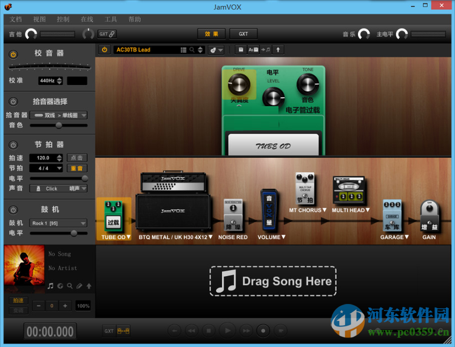Click the 音色 tone slider handle
Viewport: 455px width, 347px height.
[x=59, y=126]
